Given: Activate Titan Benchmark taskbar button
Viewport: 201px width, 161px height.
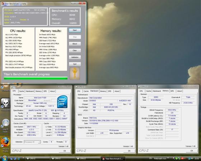Looking at the screenshot, I should click(113, 159).
